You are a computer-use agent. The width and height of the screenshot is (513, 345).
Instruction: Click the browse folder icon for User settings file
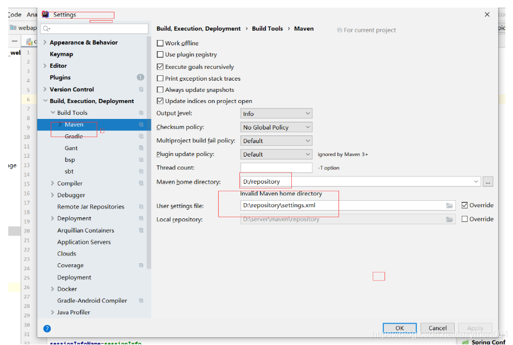(x=449, y=205)
